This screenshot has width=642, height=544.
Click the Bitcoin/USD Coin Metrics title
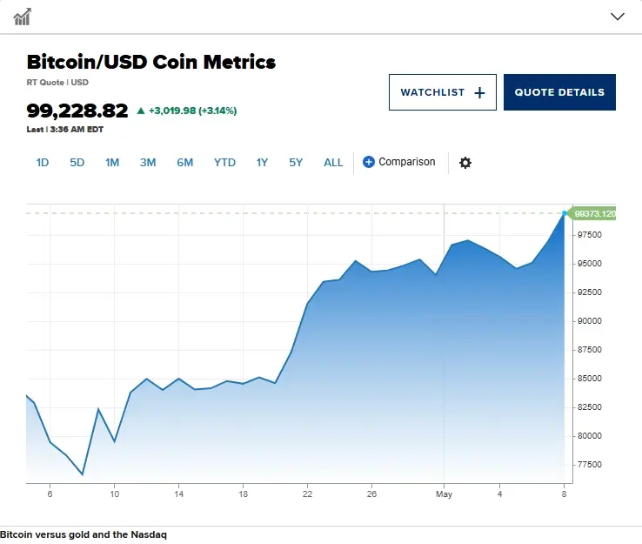point(151,63)
